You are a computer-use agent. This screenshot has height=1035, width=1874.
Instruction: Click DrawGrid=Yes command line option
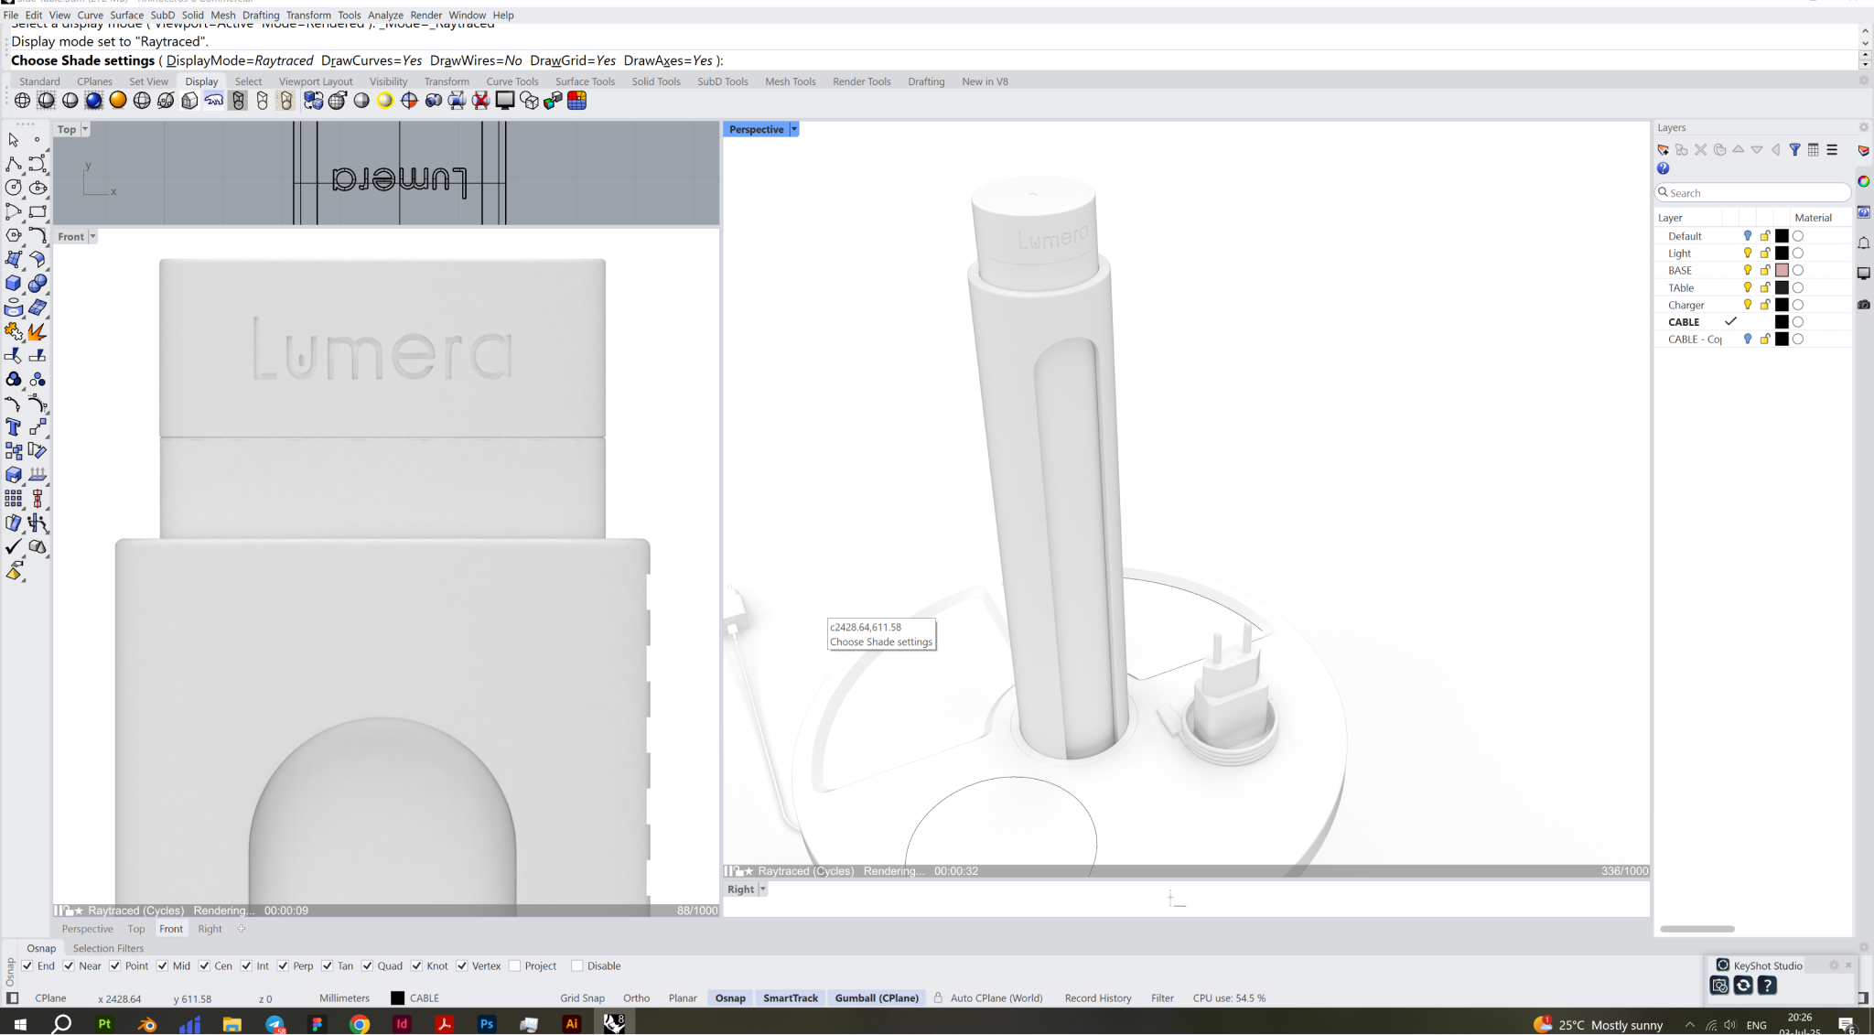[x=573, y=60]
